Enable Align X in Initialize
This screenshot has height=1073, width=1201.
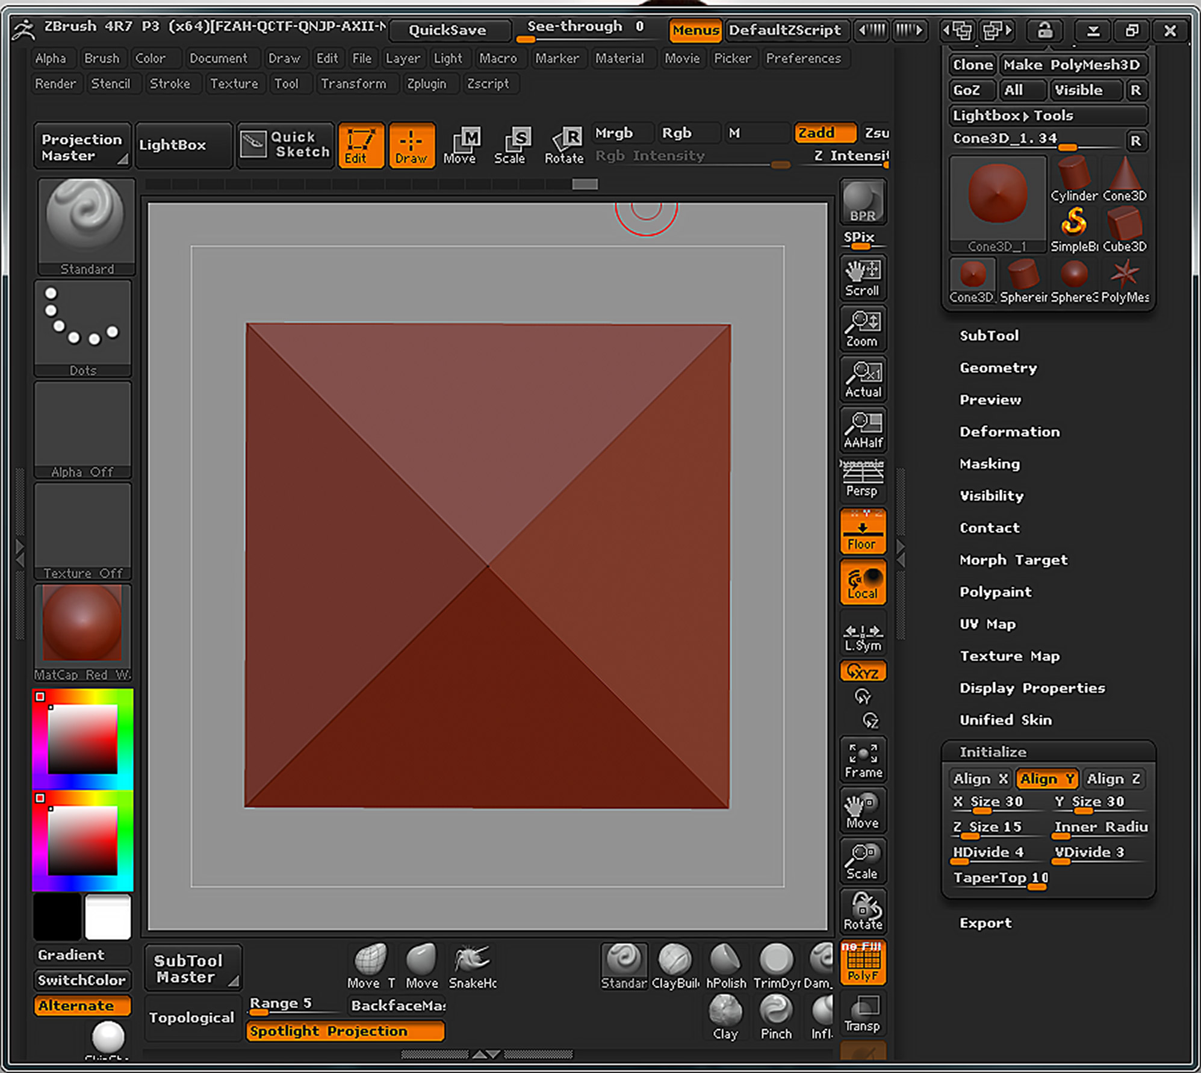[x=979, y=779]
